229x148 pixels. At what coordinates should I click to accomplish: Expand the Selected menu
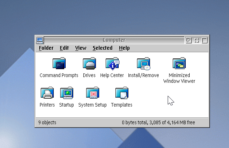click(102, 48)
